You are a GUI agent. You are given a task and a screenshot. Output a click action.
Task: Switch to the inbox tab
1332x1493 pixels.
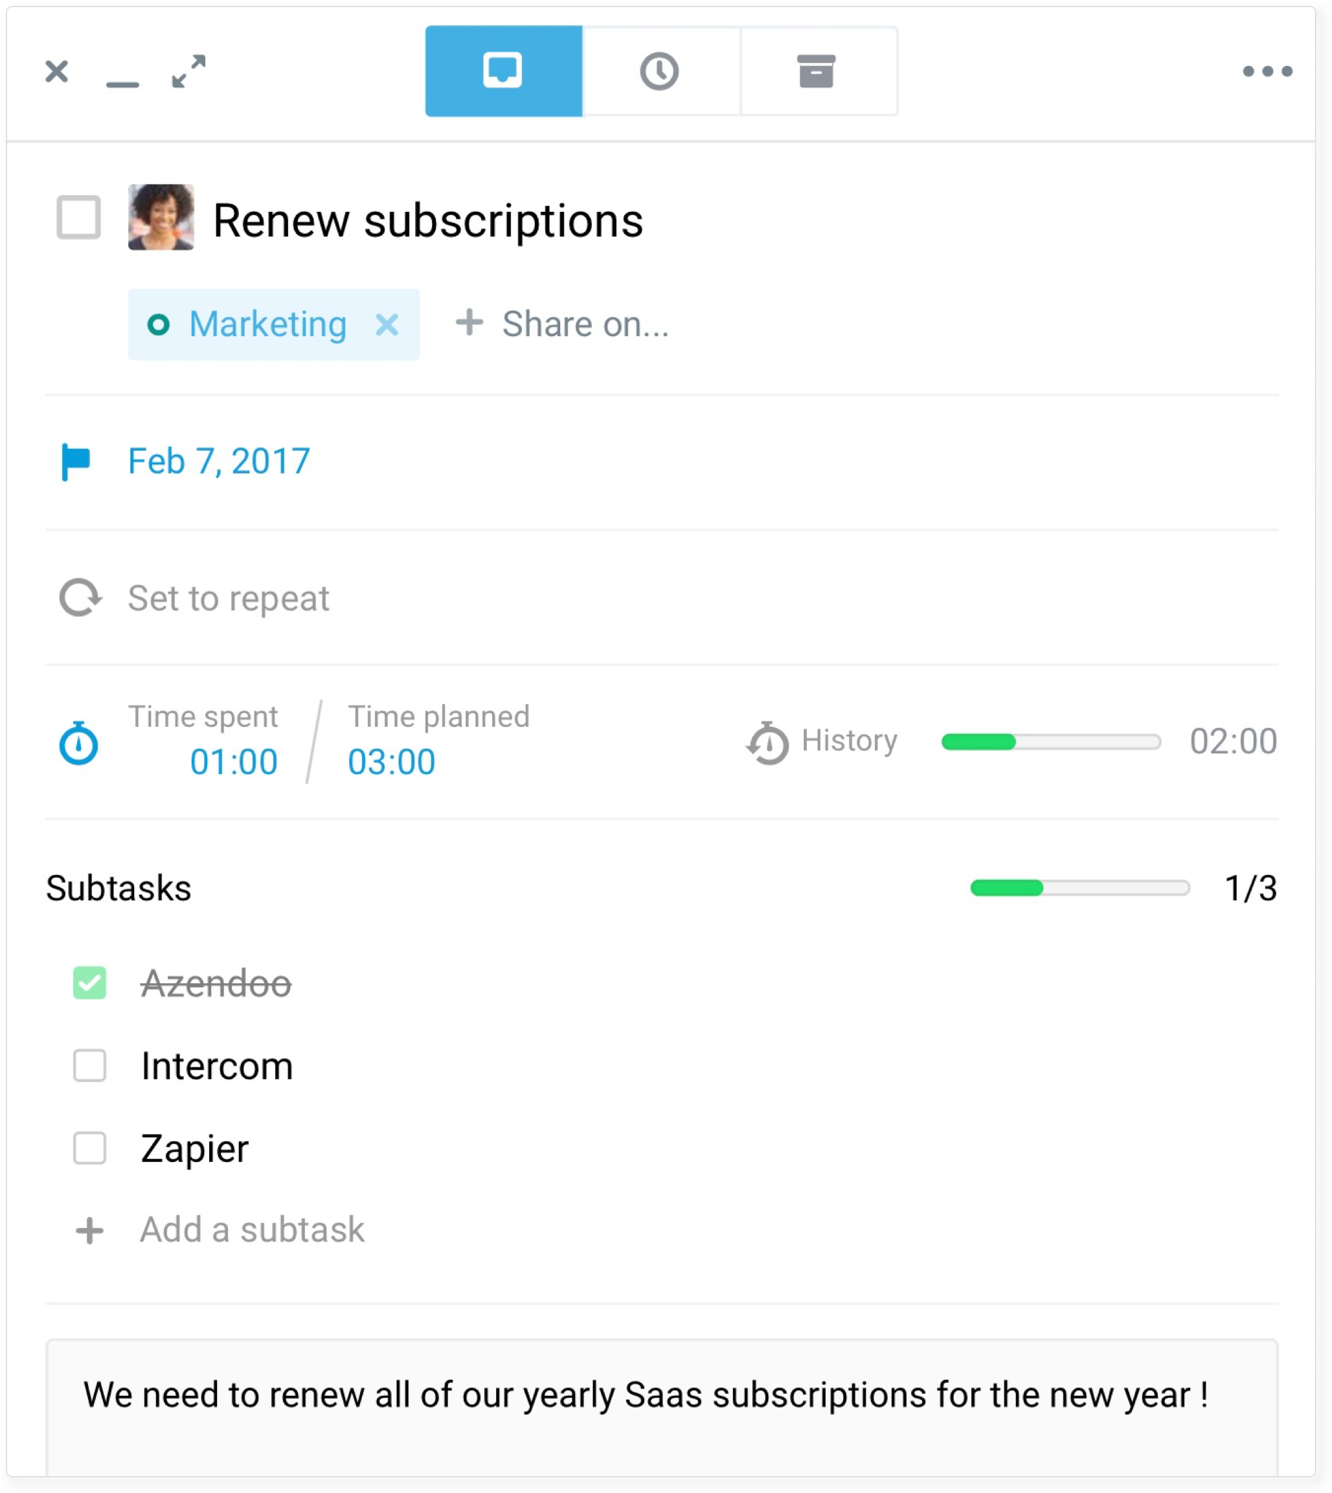[x=504, y=71]
